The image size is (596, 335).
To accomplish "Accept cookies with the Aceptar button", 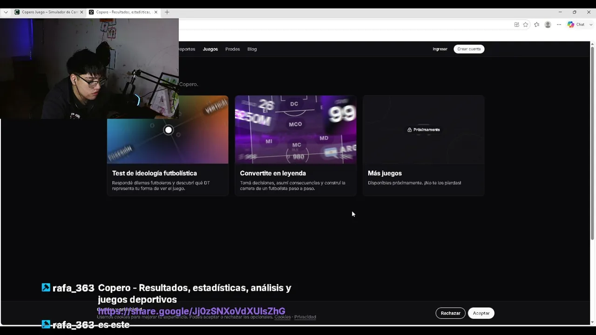I will pos(481,313).
